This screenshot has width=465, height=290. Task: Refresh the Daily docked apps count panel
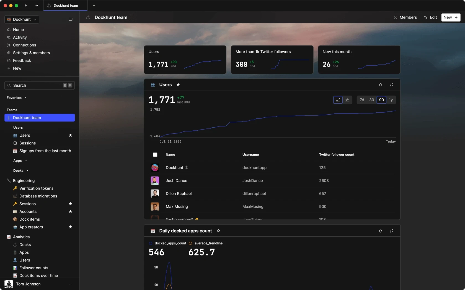[x=381, y=231]
